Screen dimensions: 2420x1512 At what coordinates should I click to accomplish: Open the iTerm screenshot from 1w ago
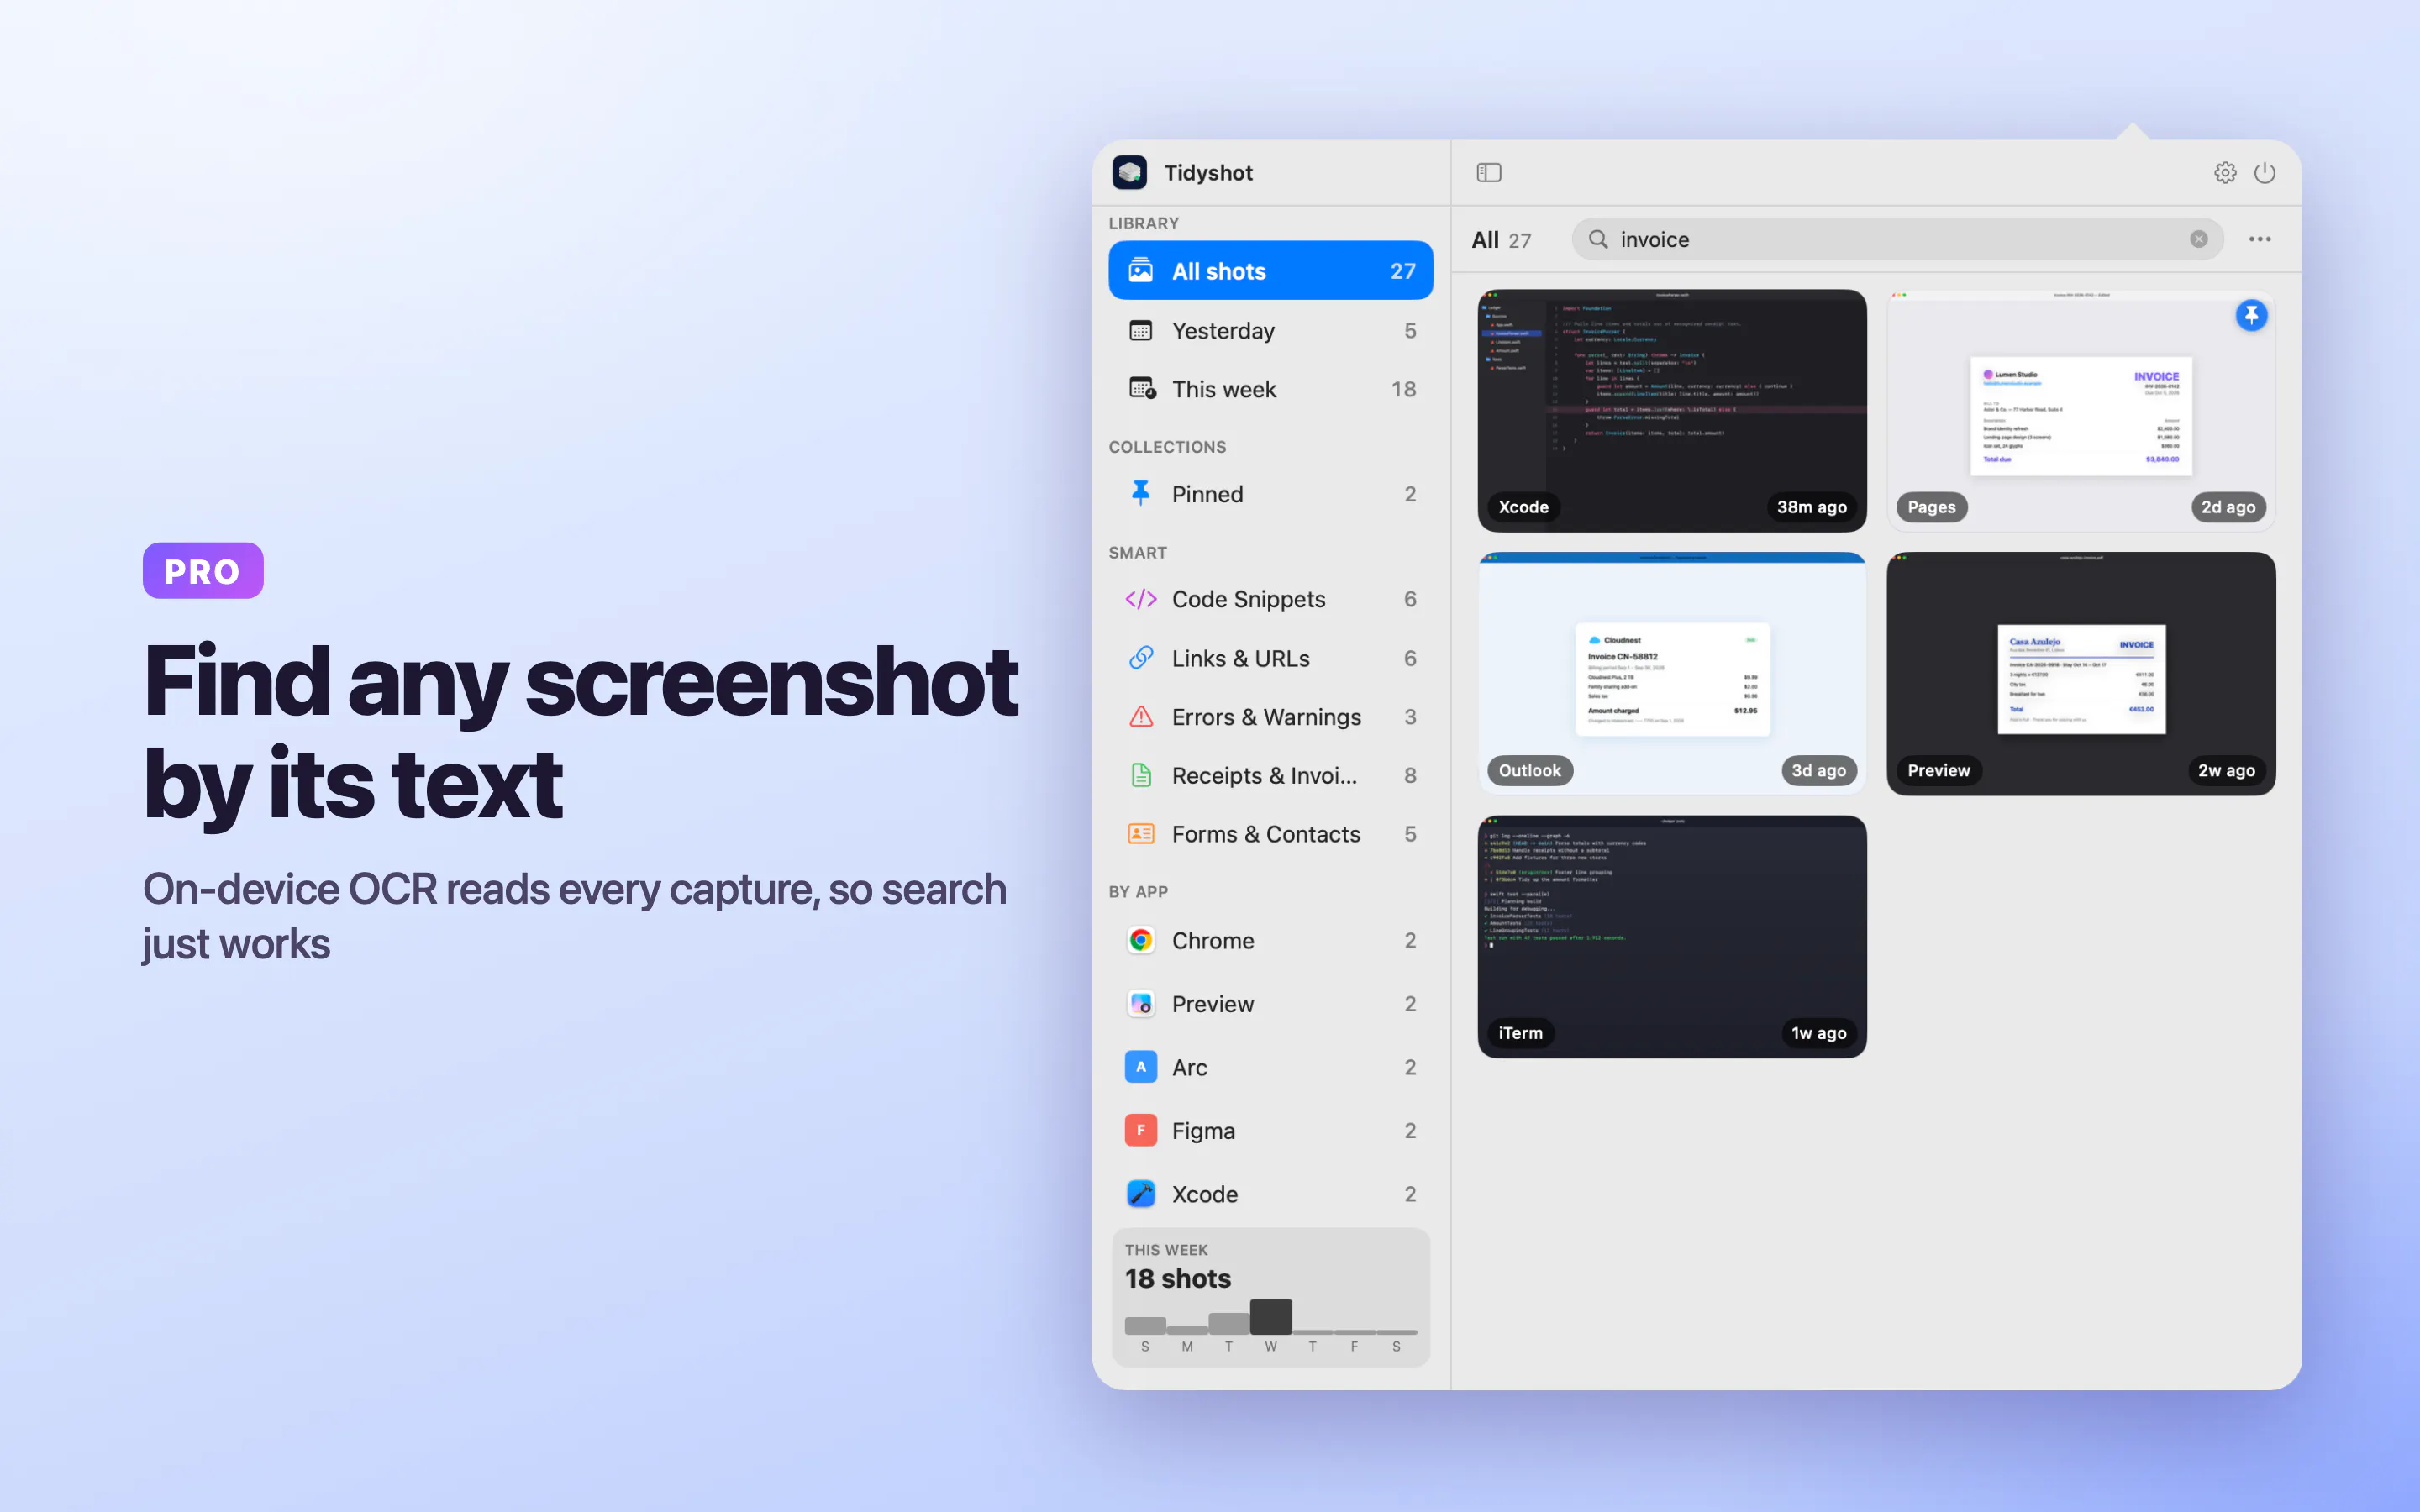(1672, 937)
